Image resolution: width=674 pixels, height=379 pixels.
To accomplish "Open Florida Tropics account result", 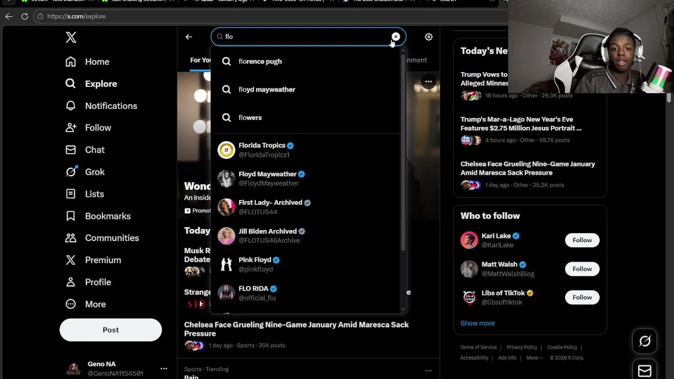I will coord(305,150).
